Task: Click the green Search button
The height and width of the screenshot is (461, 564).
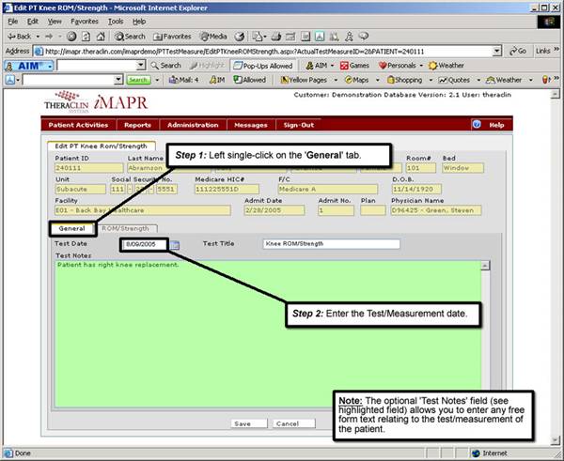Action: (138, 80)
